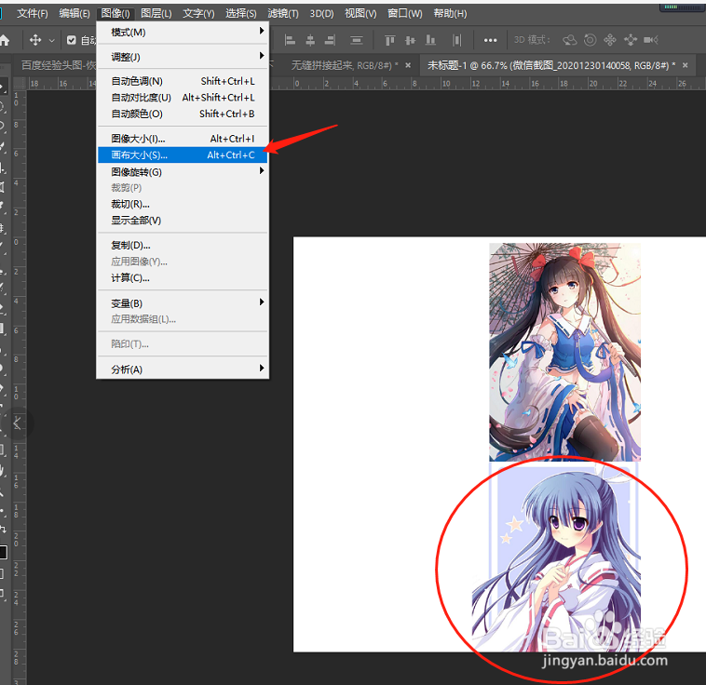Choose 图像大小(I)... menu item
Image resolution: width=706 pixels, height=685 pixels.
(183, 139)
